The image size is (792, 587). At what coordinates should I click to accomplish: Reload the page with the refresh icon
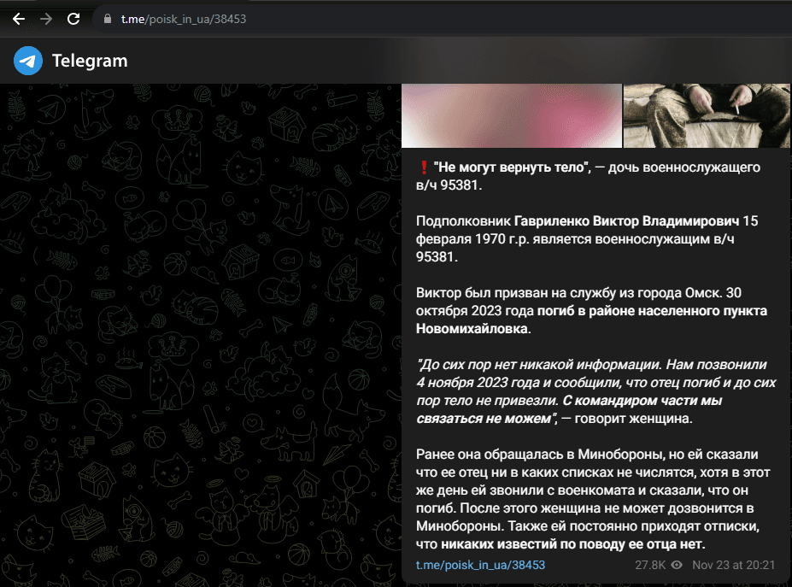(73, 19)
